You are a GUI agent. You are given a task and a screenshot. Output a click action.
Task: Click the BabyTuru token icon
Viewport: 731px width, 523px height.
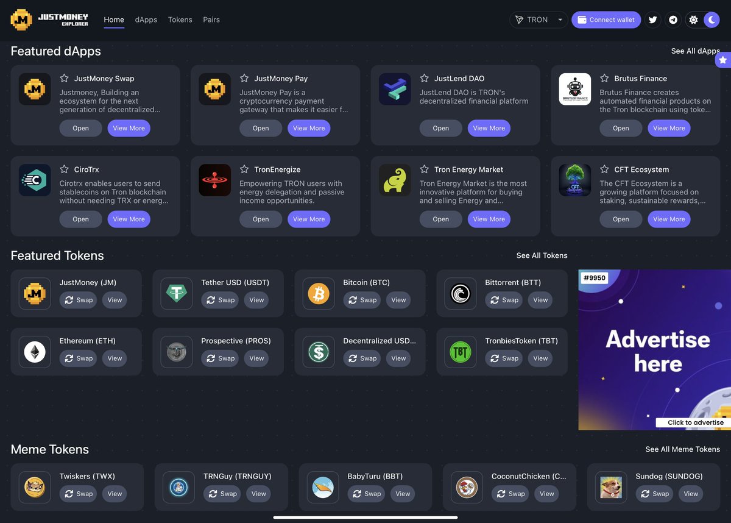(323, 487)
